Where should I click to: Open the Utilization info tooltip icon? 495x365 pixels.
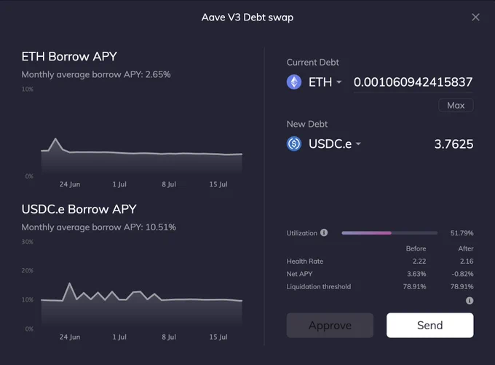[x=324, y=232]
